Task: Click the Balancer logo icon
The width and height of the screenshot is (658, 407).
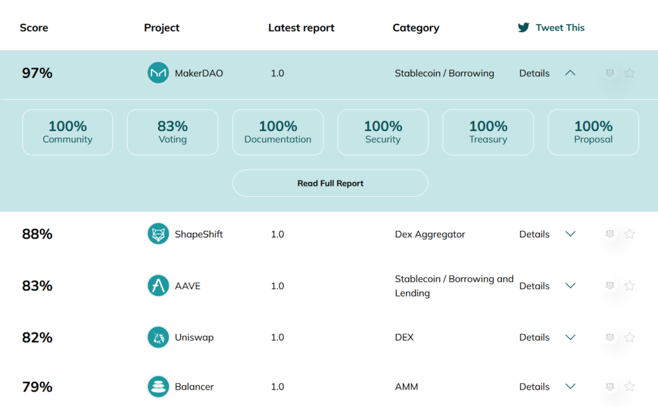Action: pyautogui.click(x=158, y=386)
